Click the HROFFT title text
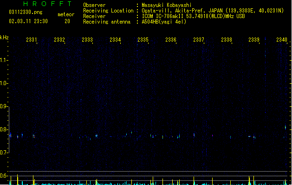This screenshot has width=292, height=185. (x=47, y=4)
